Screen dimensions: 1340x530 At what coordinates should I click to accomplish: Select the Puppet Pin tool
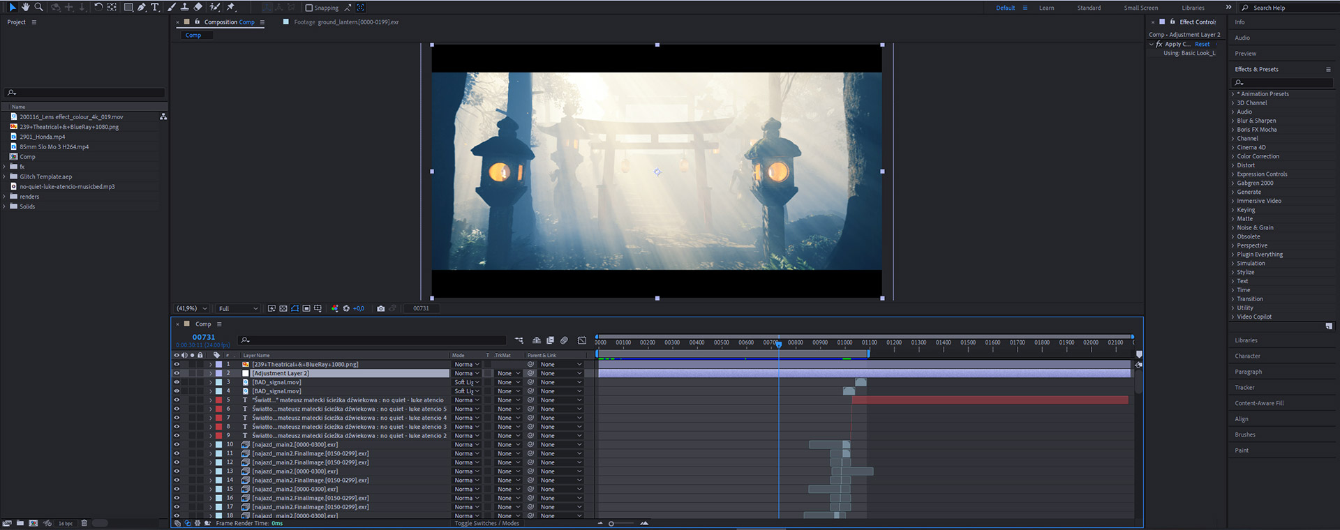click(x=230, y=7)
